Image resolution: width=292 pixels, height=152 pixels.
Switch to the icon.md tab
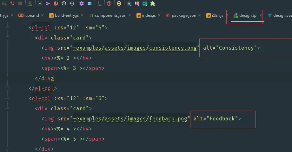[x=31, y=15]
